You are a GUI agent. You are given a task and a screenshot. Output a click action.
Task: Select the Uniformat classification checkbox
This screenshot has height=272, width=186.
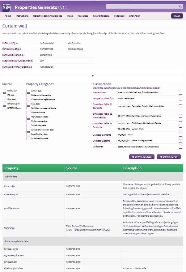[180, 147]
